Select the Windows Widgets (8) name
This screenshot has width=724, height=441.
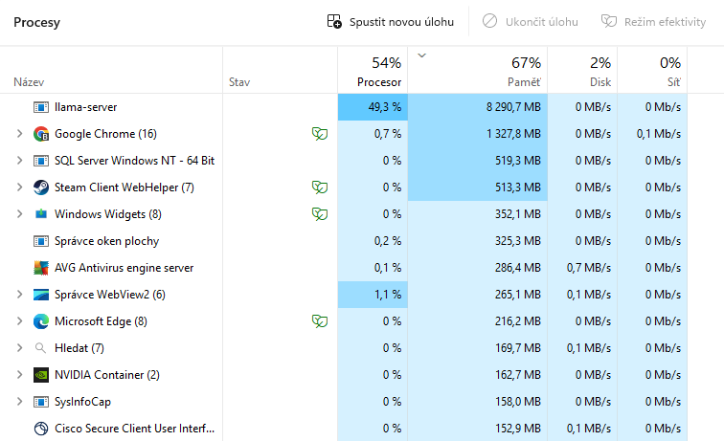[108, 214]
